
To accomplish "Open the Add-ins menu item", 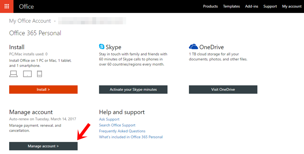I will click(x=252, y=6).
